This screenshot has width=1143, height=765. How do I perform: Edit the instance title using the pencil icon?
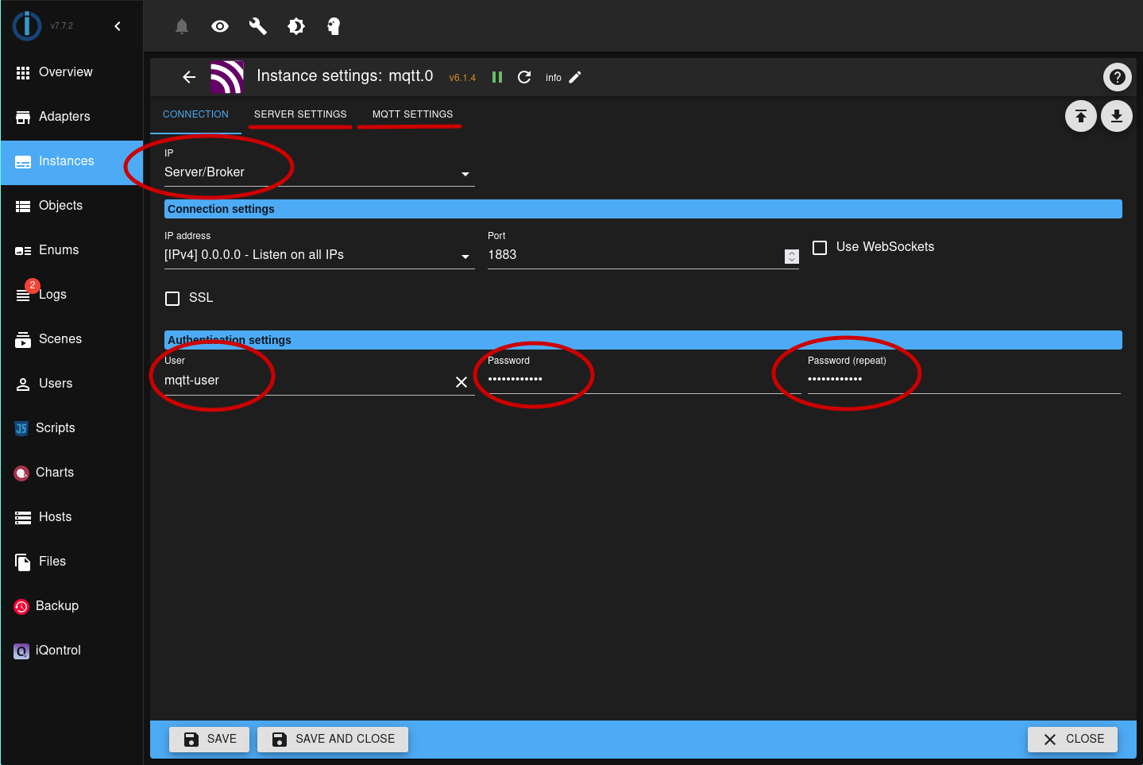(x=575, y=76)
